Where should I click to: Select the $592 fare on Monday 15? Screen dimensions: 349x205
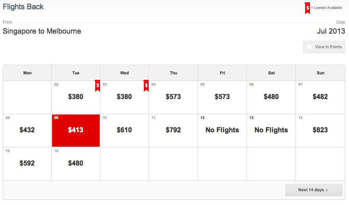pyautogui.click(x=27, y=163)
